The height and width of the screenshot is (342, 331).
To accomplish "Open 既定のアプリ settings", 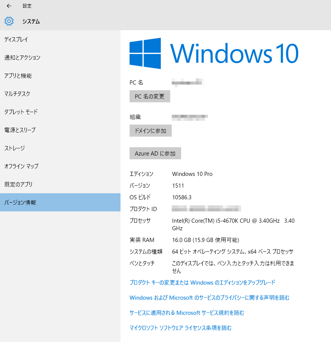I will pos(60,184).
